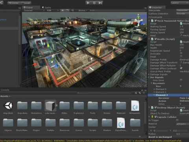Screen dimensions: 189x142
Task: Open the Gizmos dropdown
Action: click(83, 10)
